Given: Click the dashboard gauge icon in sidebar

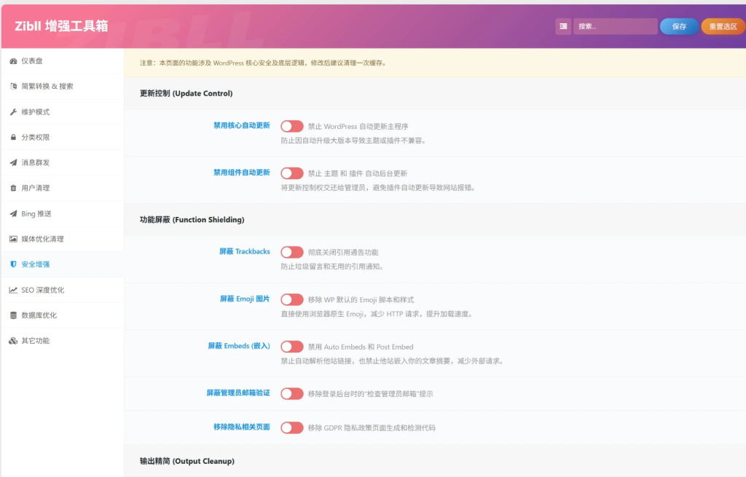Looking at the screenshot, I should (x=13, y=61).
